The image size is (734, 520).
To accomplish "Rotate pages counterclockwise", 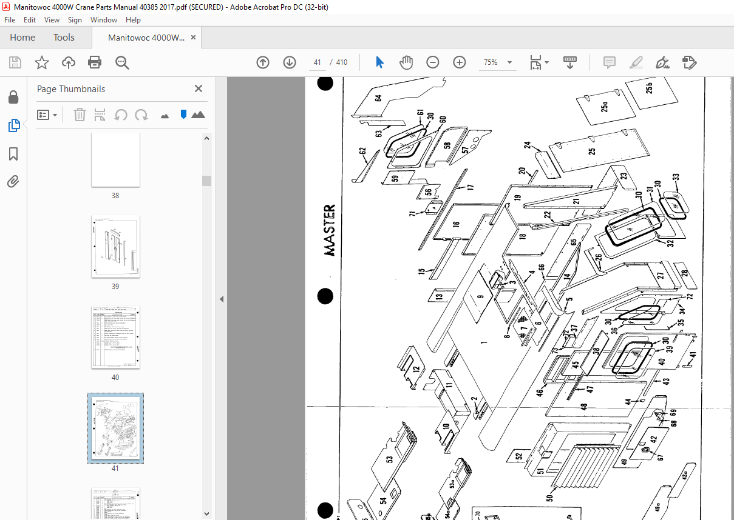I will tap(121, 115).
